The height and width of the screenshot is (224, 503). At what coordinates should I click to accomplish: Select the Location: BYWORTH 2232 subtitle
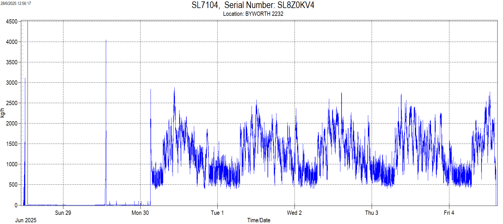point(253,14)
